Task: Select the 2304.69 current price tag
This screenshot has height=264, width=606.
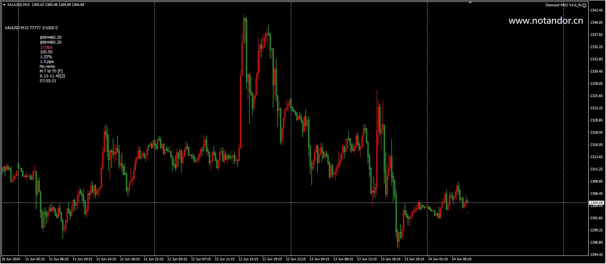Action: (x=596, y=203)
